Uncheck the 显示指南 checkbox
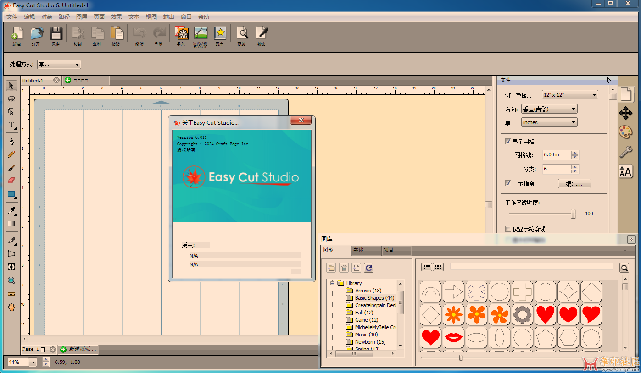 coord(508,183)
